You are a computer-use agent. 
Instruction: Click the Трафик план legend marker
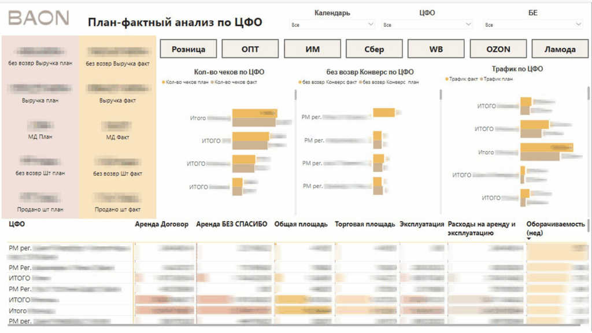(x=481, y=79)
